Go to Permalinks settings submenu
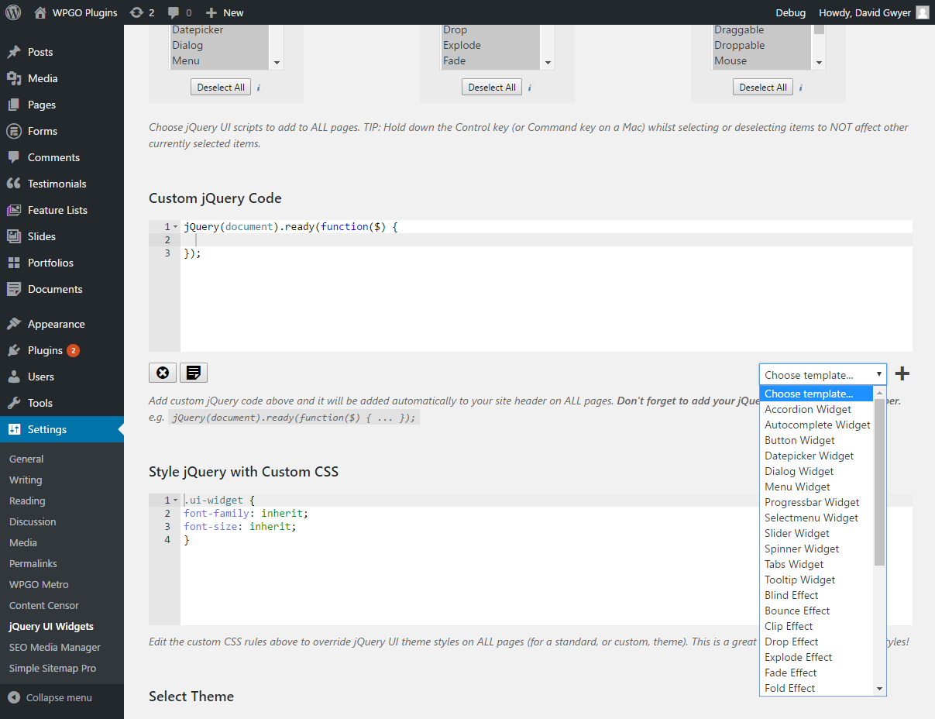Image resolution: width=935 pixels, height=719 pixels. point(33,563)
